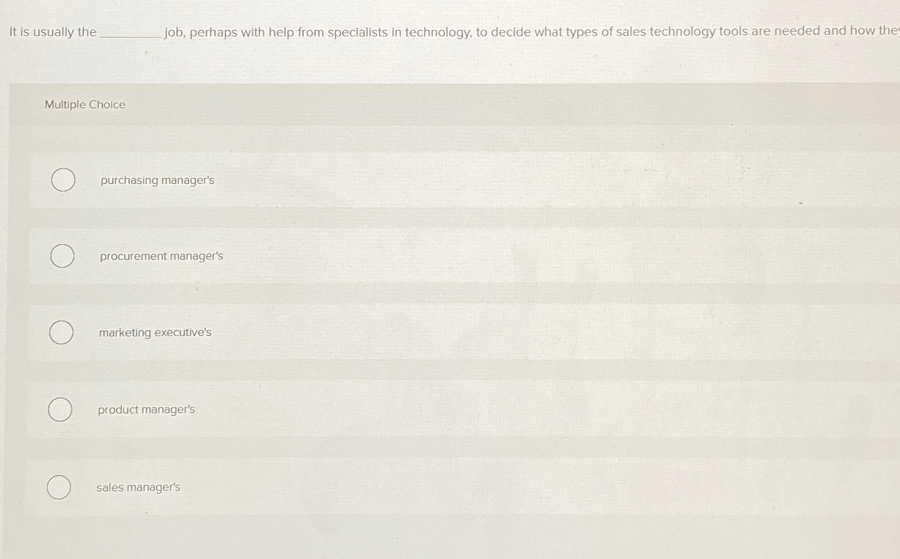Select the marketing executive's radio button
The image size is (900, 559).
(x=62, y=332)
